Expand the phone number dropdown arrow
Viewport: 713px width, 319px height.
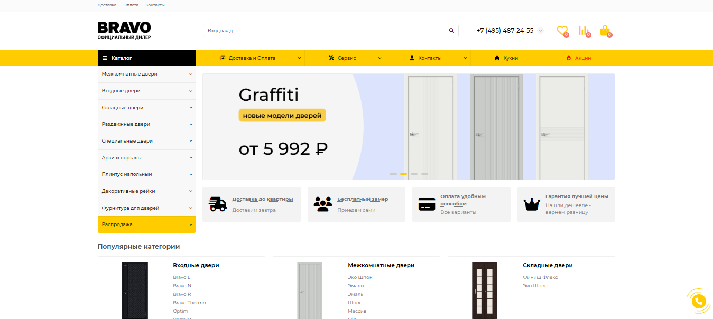540,31
